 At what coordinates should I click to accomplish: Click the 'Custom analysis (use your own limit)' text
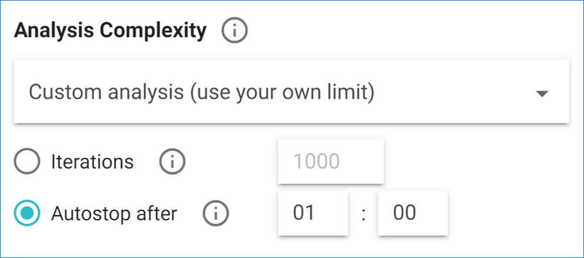202,93
